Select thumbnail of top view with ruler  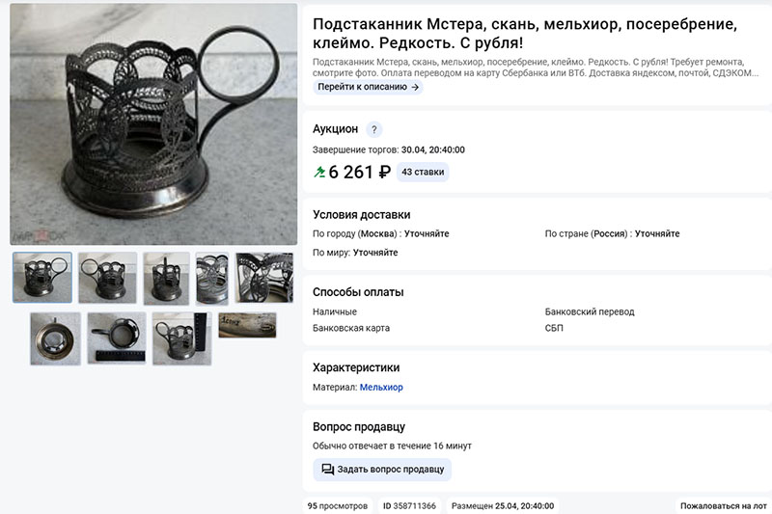pyautogui.click(x=117, y=338)
